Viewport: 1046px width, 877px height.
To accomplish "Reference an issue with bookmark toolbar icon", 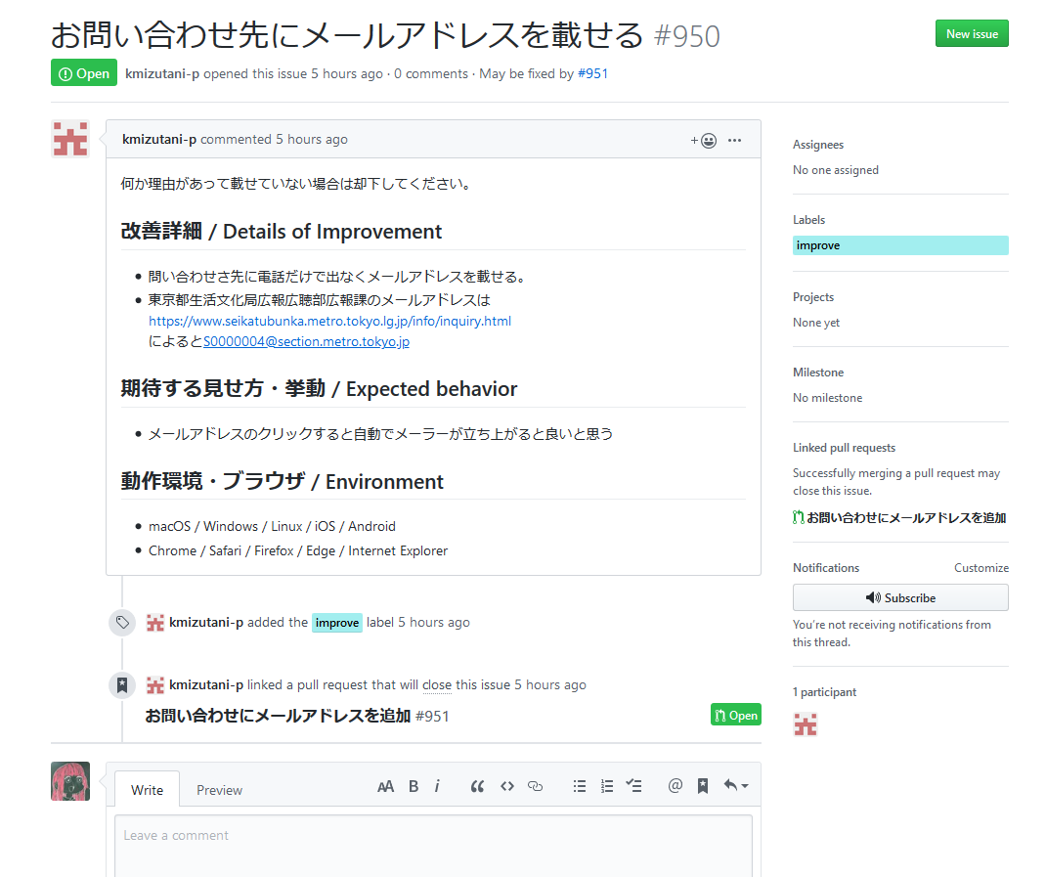I will point(703,786).
